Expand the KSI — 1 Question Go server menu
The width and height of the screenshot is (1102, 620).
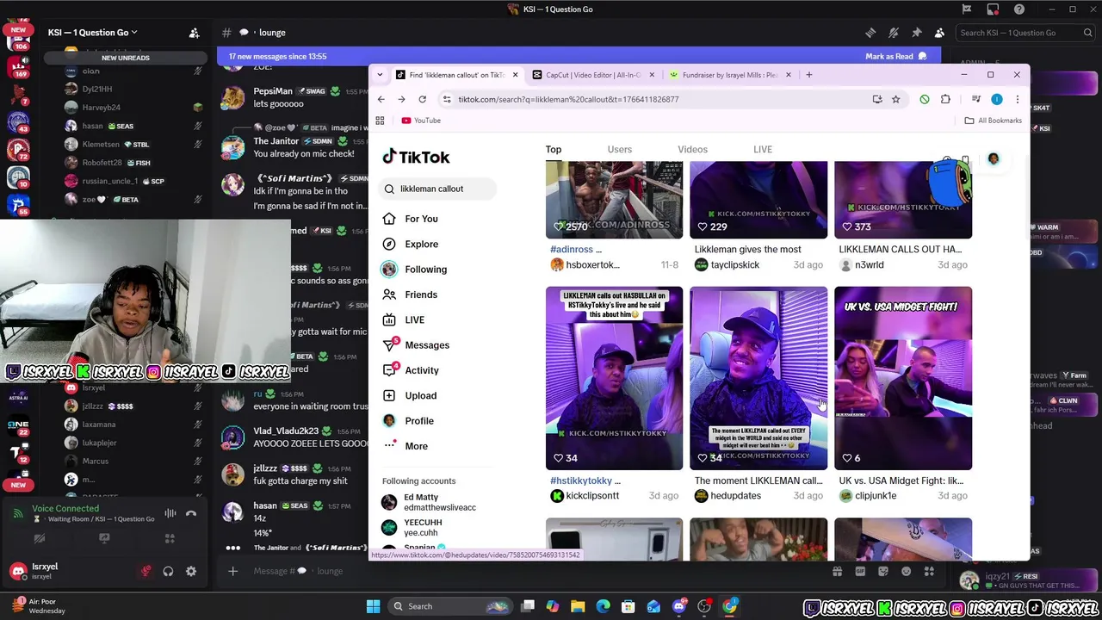click(x=92, y=33)
